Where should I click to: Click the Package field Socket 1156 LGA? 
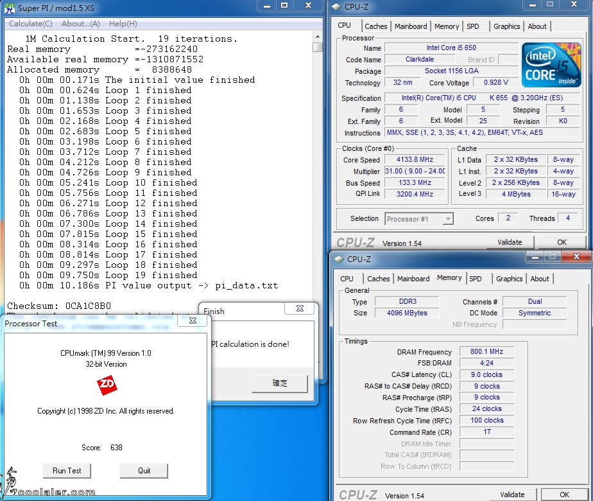[452, 71]
